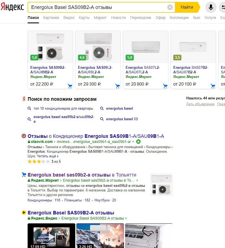Click the SAS07L2-A product image rated 5,0
Image resolution: width=225 pixels, height=248 pixels.
(x=146, y=47)
